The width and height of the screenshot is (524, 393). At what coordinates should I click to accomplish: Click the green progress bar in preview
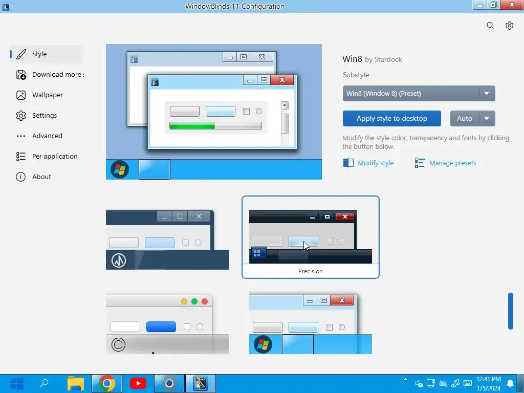point(215,126)
